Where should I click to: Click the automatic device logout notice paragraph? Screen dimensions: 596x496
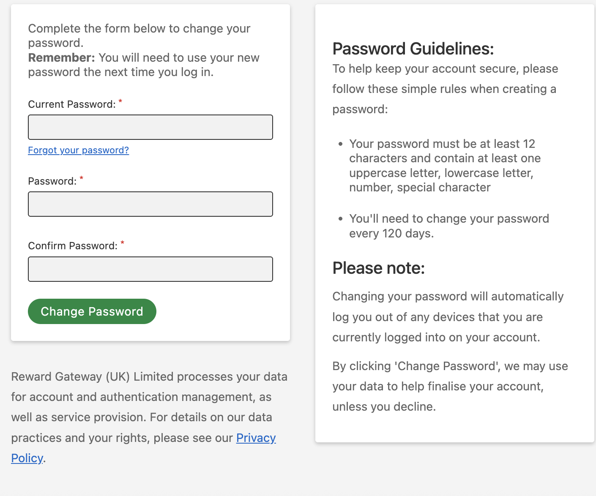pyautogui.click(x=448, y=317)
